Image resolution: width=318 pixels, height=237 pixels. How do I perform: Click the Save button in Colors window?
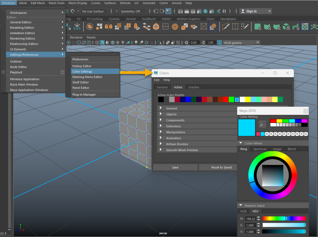[x=175, y=167]
